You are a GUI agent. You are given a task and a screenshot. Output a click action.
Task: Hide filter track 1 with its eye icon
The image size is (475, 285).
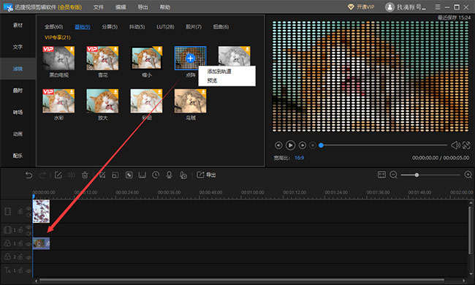click(x=28, y=244)
